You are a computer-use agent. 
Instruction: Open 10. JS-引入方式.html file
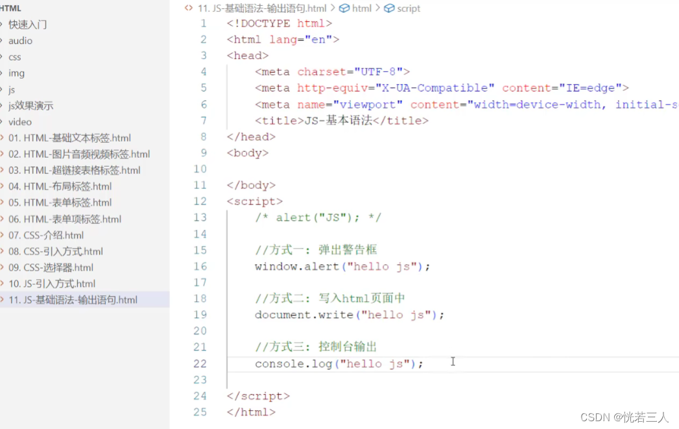pos(52,284)
